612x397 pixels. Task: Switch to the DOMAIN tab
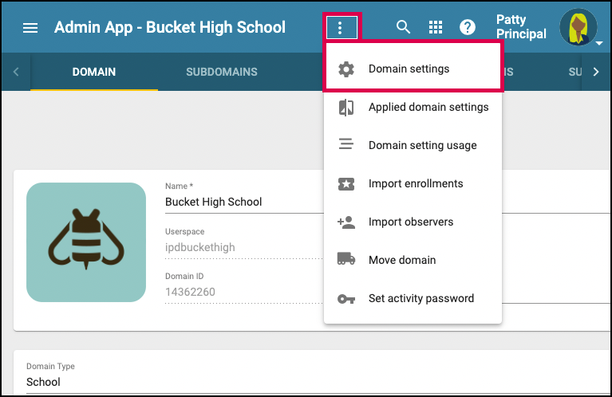click(94, 72)
